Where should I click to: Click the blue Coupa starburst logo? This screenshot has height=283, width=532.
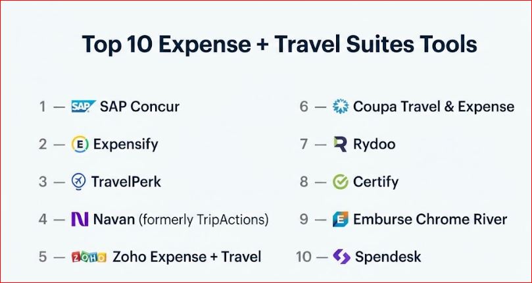click(341, 107)
